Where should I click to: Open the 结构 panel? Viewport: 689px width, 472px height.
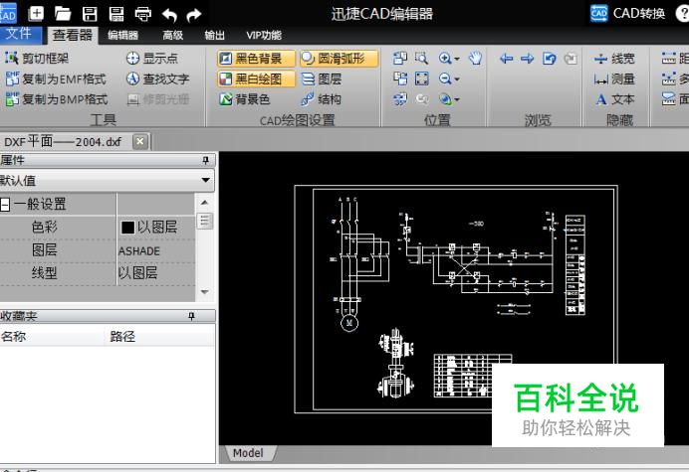click(322, 99)
